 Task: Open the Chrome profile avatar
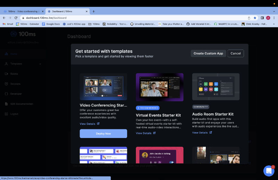[x=268, y=18]
